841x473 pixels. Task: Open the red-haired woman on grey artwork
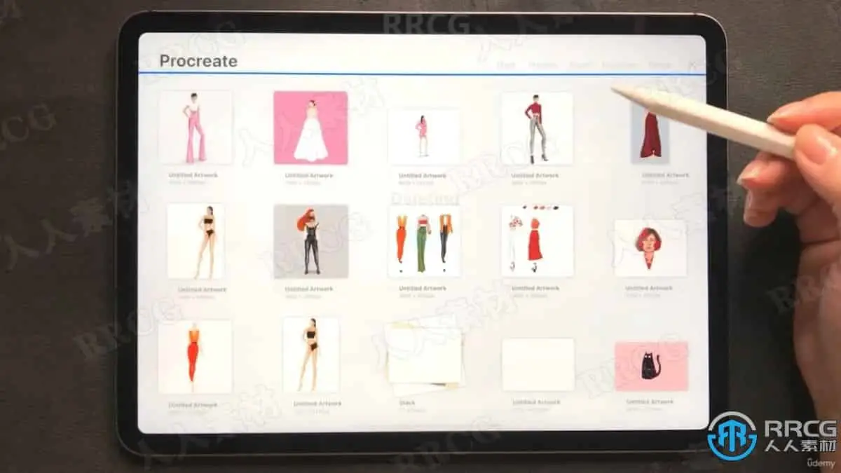pos(310,241)
